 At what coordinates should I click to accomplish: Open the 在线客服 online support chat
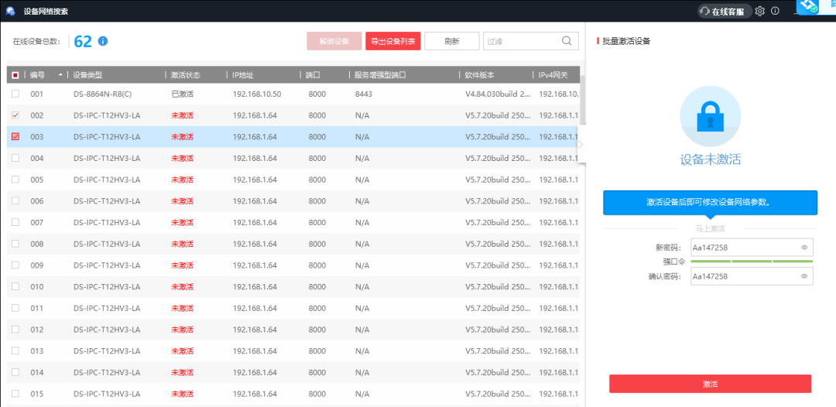click(725, 11)
